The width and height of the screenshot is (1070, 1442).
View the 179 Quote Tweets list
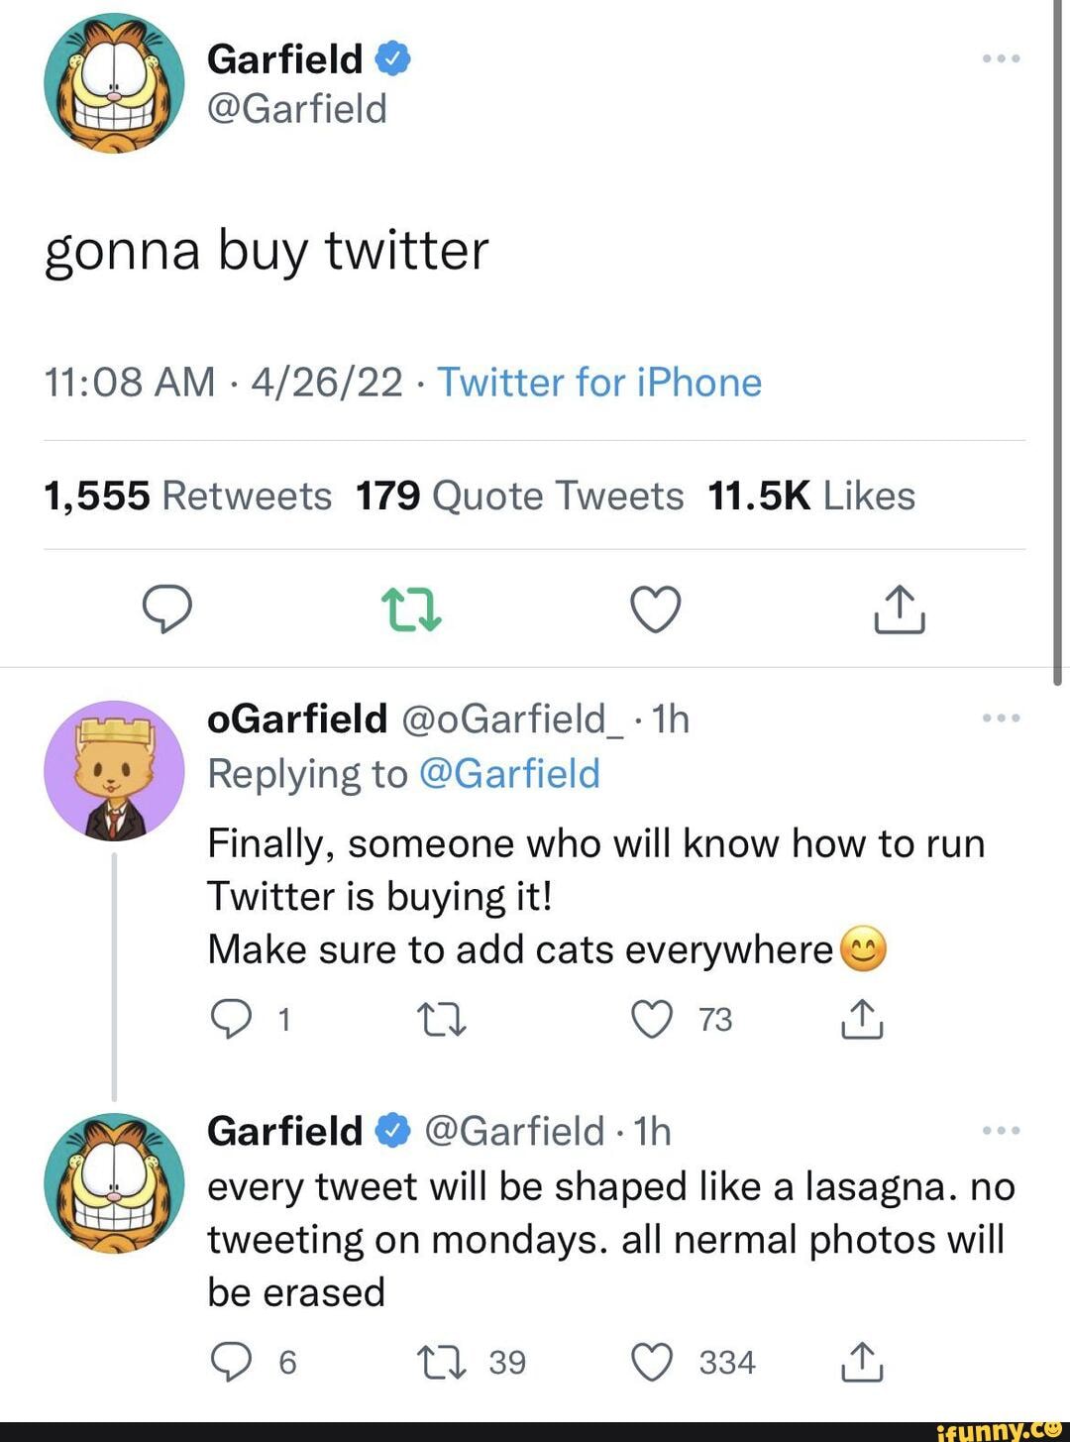(519, 496)
